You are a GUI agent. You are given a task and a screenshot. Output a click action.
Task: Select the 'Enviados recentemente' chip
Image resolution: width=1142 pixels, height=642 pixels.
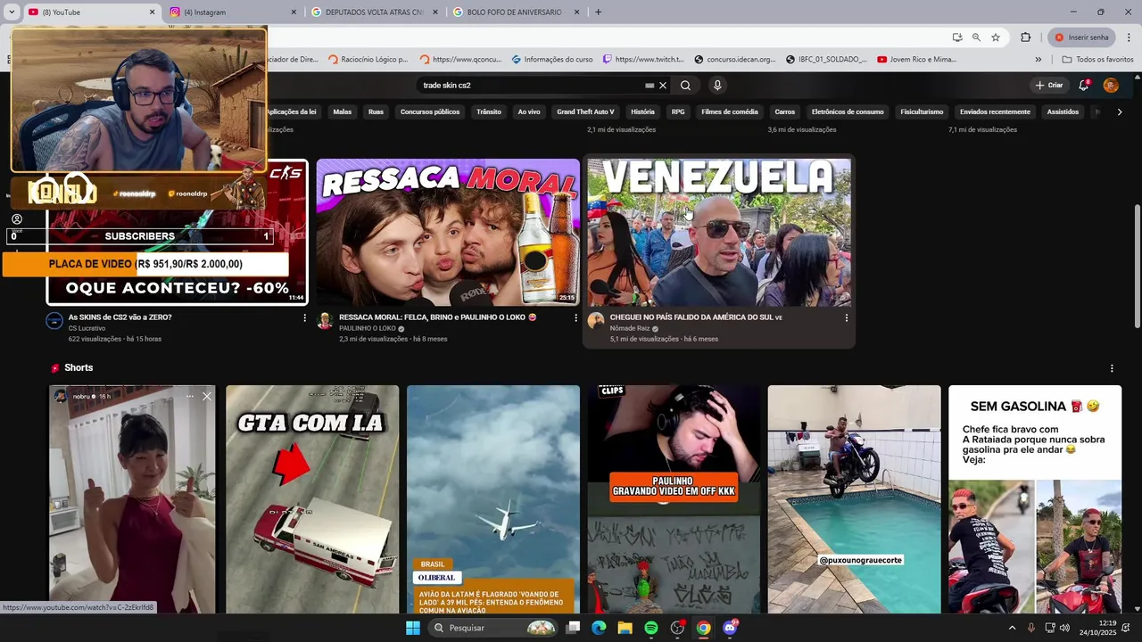[995, 112]
